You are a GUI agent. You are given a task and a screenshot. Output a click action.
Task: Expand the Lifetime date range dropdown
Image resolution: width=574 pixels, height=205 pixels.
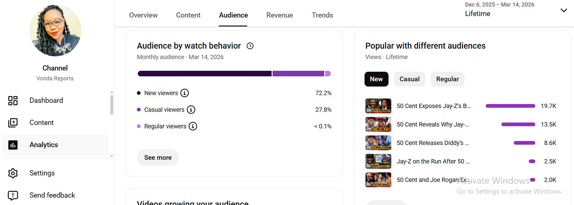click(564, 10)
